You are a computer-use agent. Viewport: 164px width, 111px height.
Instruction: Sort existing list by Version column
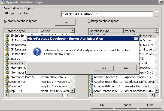tap(139, 31)
